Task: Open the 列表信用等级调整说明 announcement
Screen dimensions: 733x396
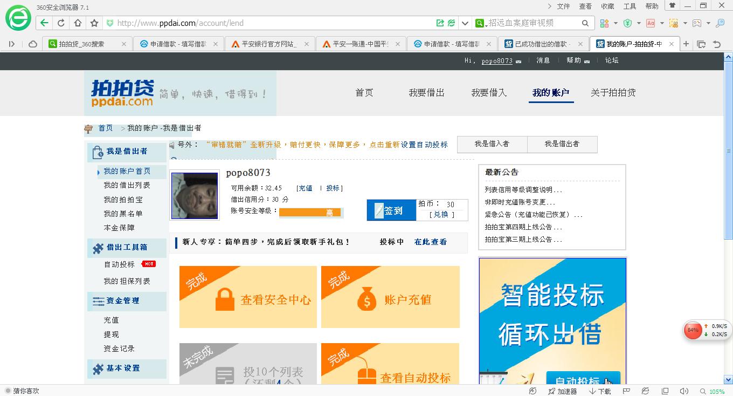Action: pyautogui.click(x=523, y=190)
